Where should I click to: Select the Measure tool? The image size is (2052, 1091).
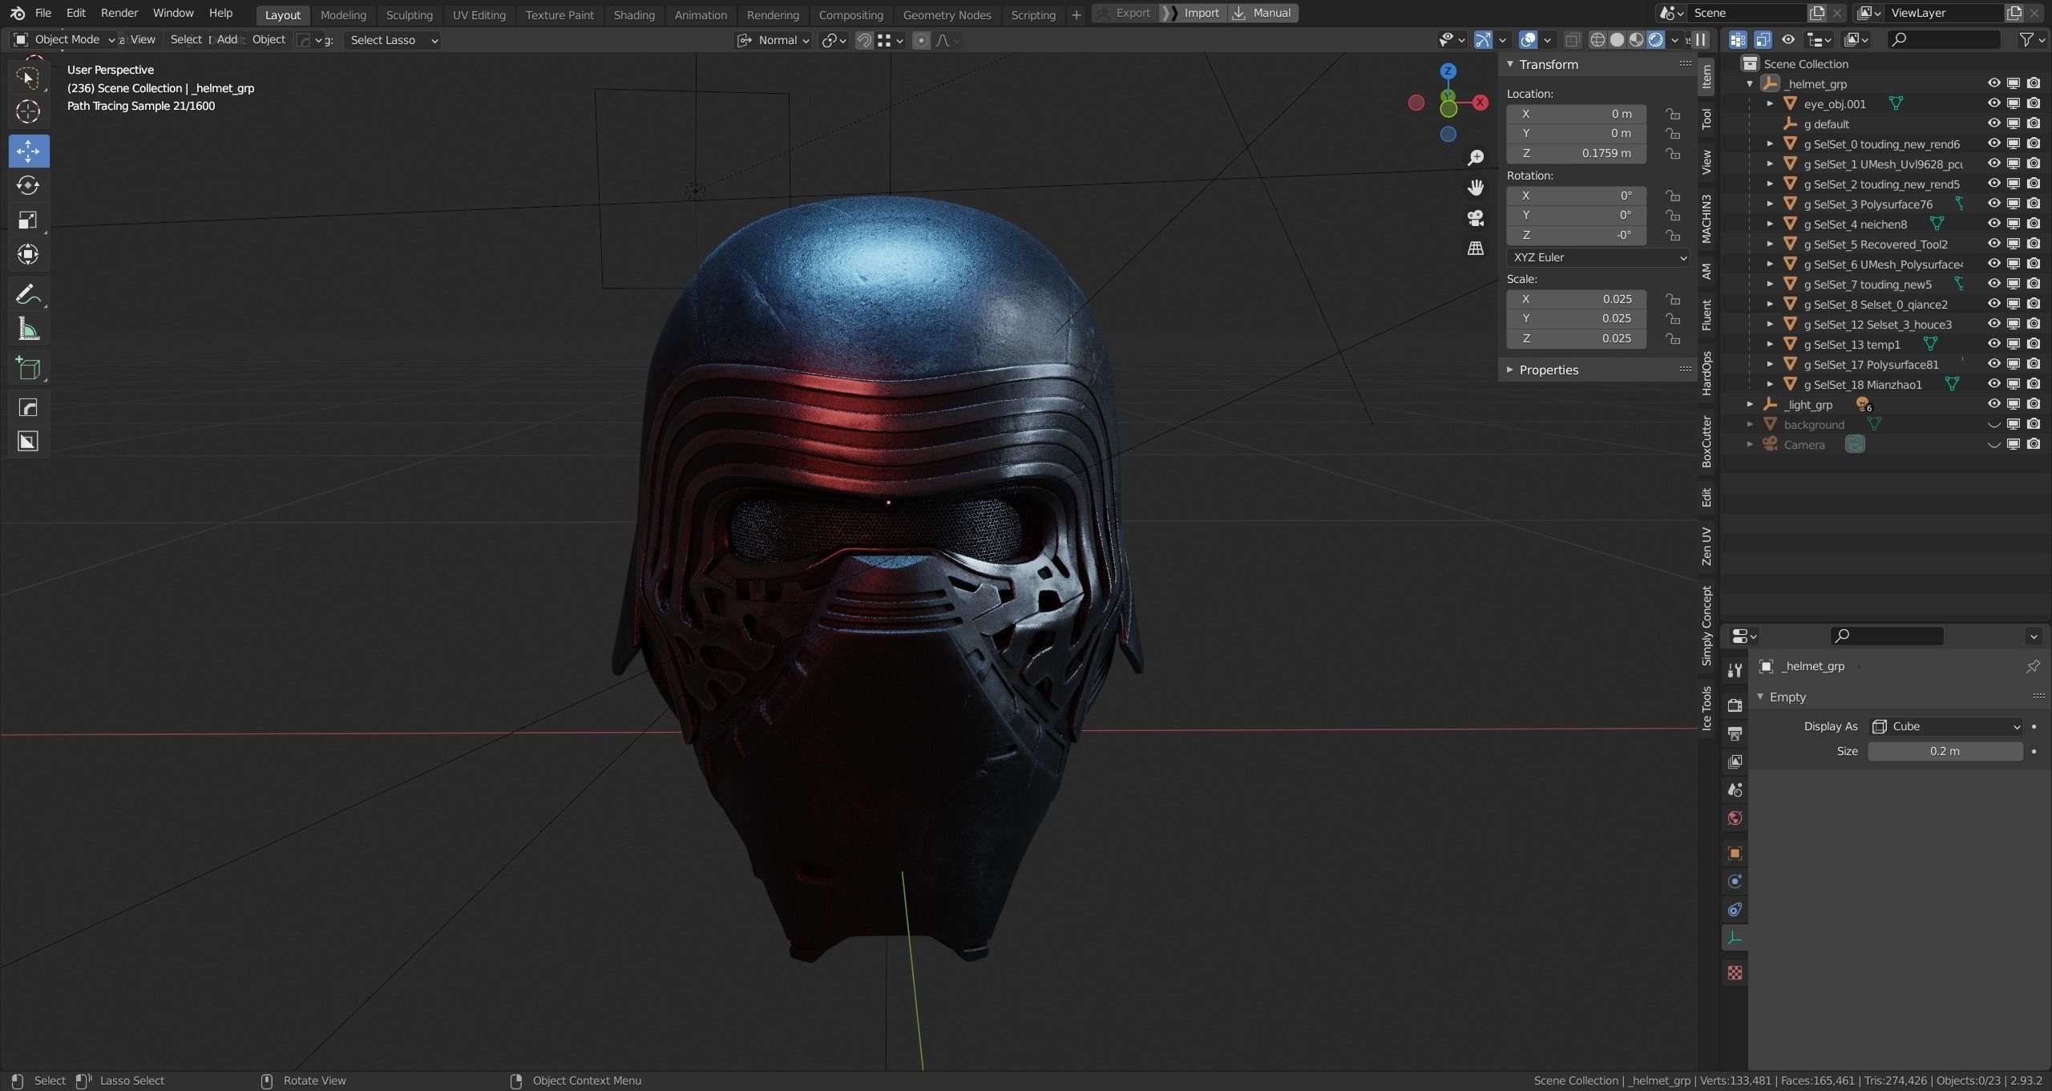coord(28,329)
